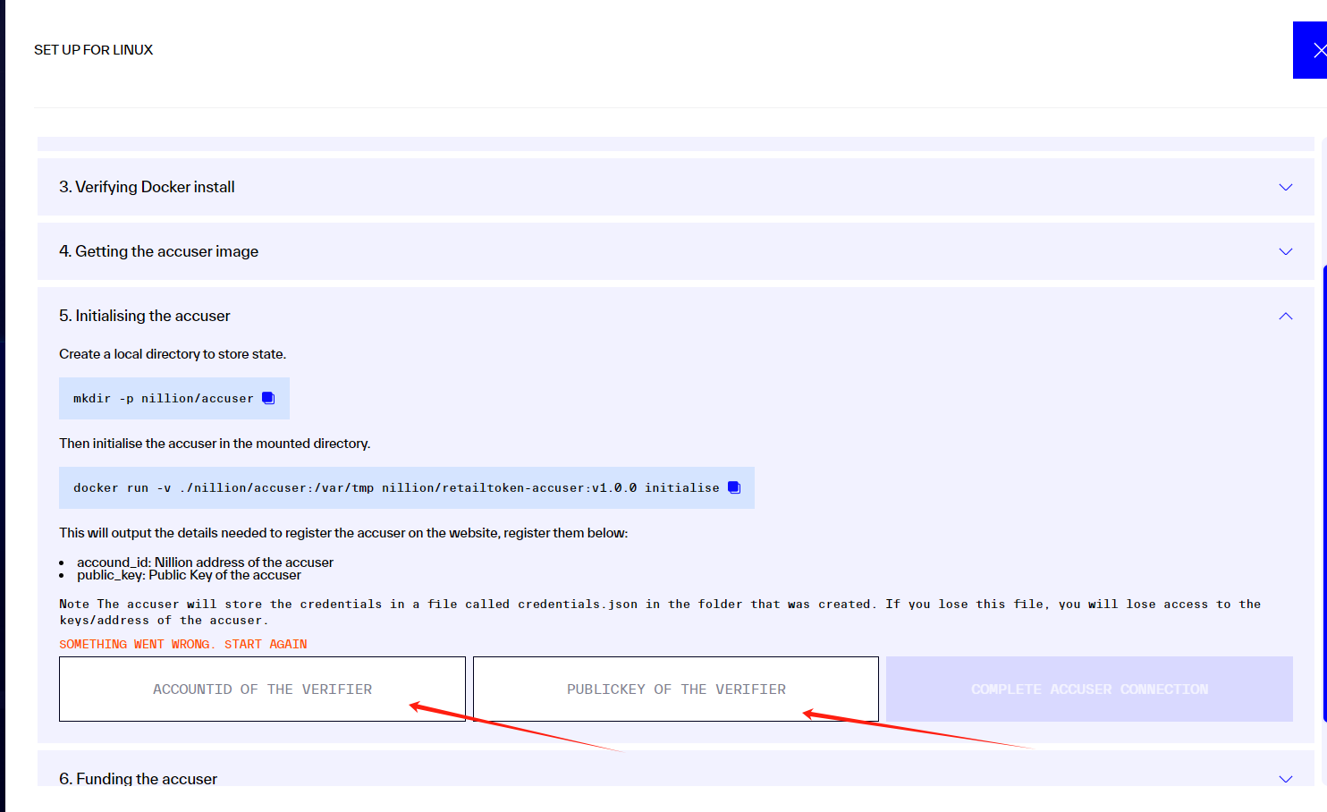Click the 'Something went wrong' error message
This screenshot has height=812, width=1327.
coord(182,644)
